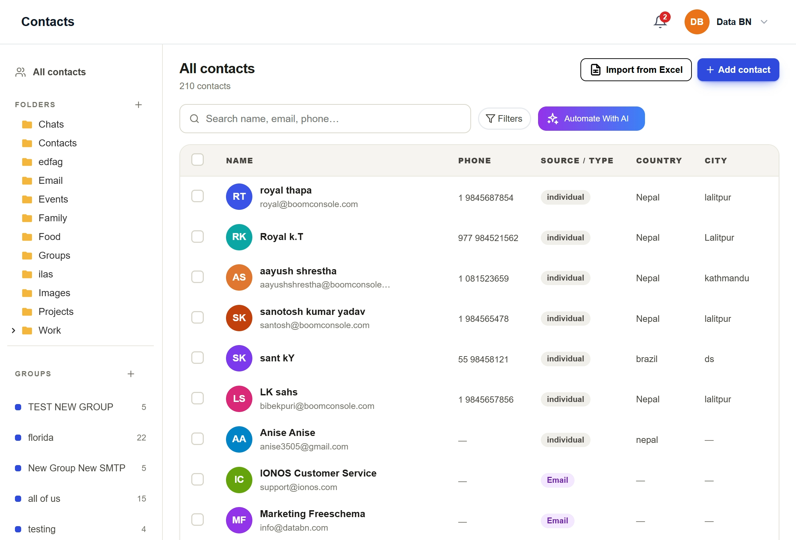Screen dimensions: 796x540
Task: Click the IC avatar for IONOS
Action: pyautogui.click(x=239, y=480)
